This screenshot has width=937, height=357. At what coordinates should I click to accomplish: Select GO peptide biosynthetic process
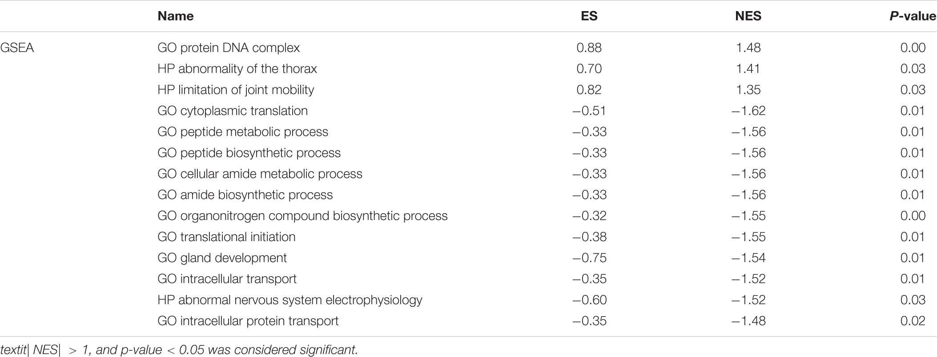[249, 153]
